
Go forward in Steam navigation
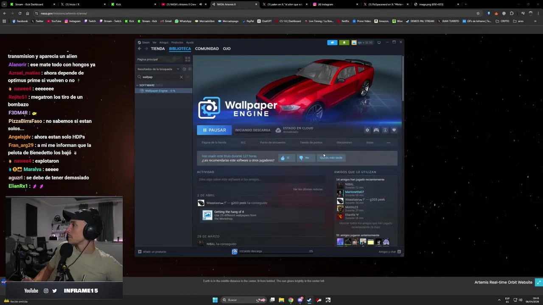click(x=146, y=49)
